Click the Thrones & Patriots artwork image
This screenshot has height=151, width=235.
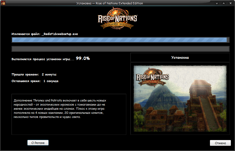(x=180, y=98)
